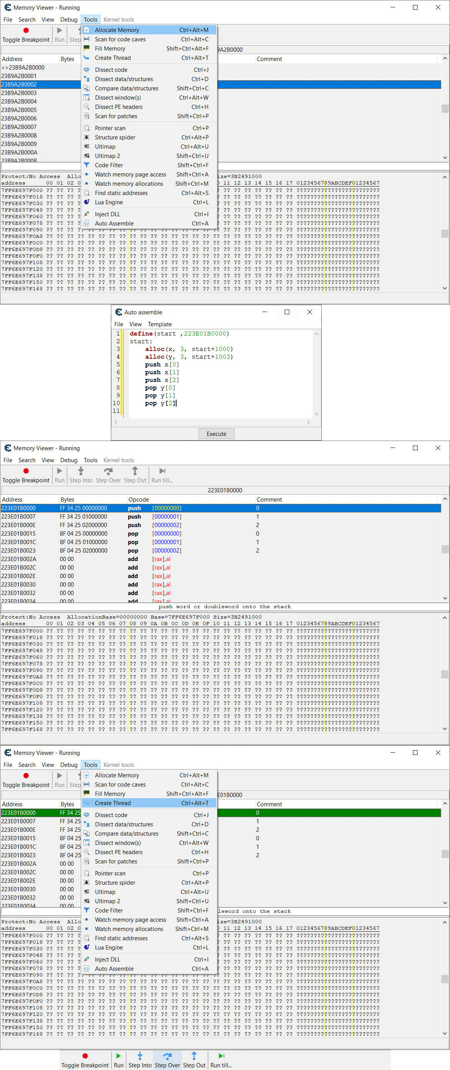Click the greyed-out Step Over toolbar icon

pos(108,471)
